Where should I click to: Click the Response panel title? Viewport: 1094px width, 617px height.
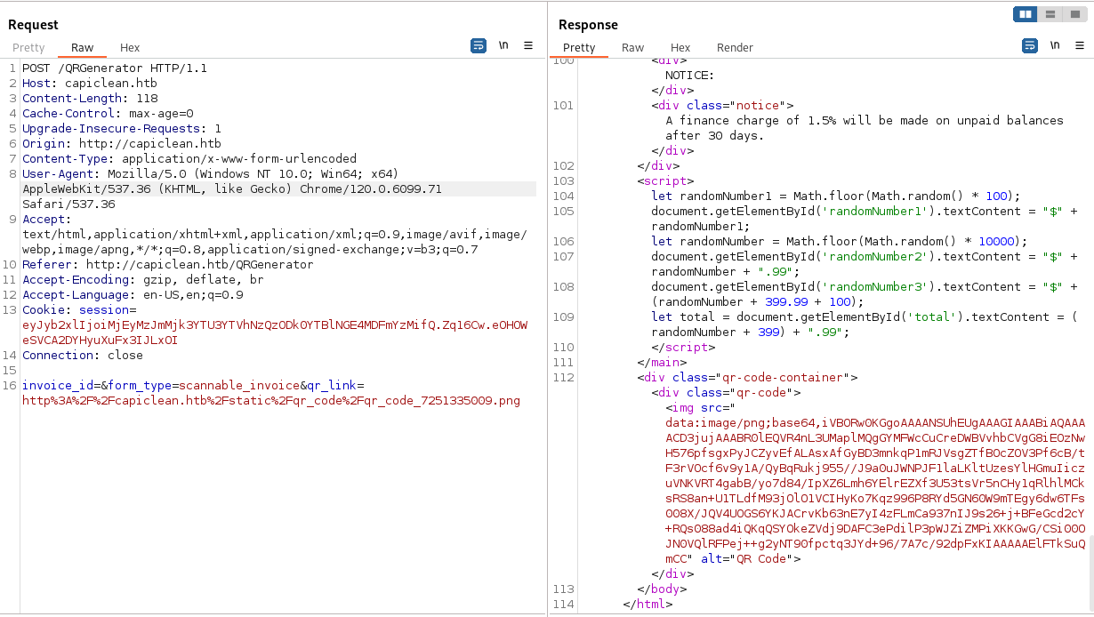pos(588,25)
